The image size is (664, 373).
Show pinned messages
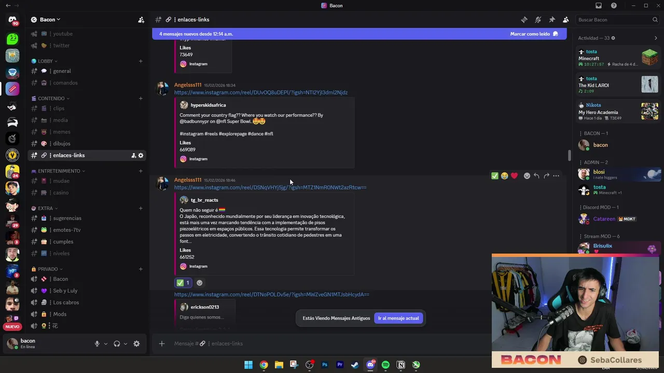(552, 20)
